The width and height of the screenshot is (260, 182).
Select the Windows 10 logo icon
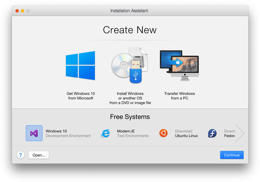coord(81,65)
